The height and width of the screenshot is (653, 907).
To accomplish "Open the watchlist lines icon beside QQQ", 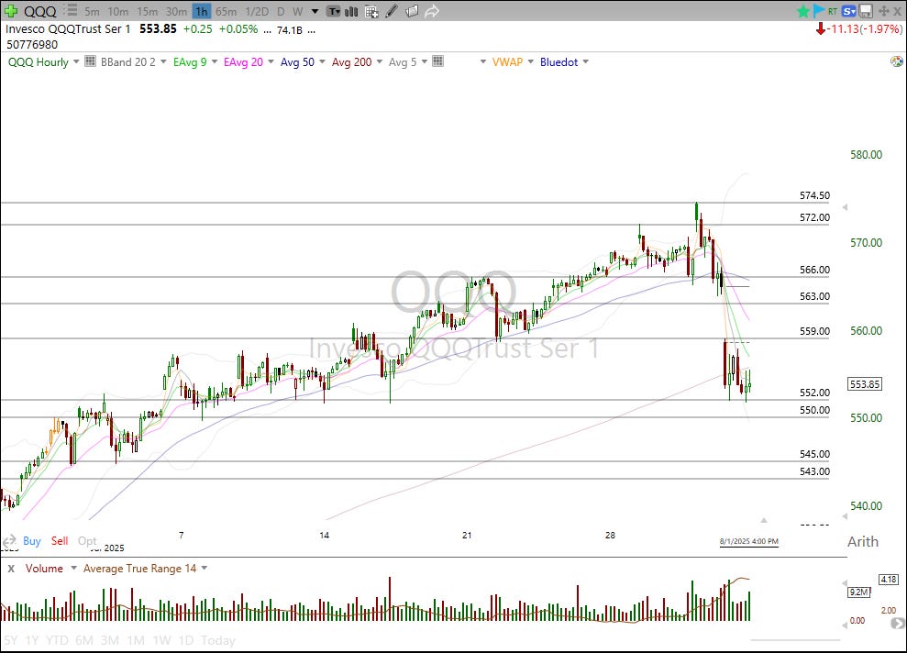I will click(71, 10).
